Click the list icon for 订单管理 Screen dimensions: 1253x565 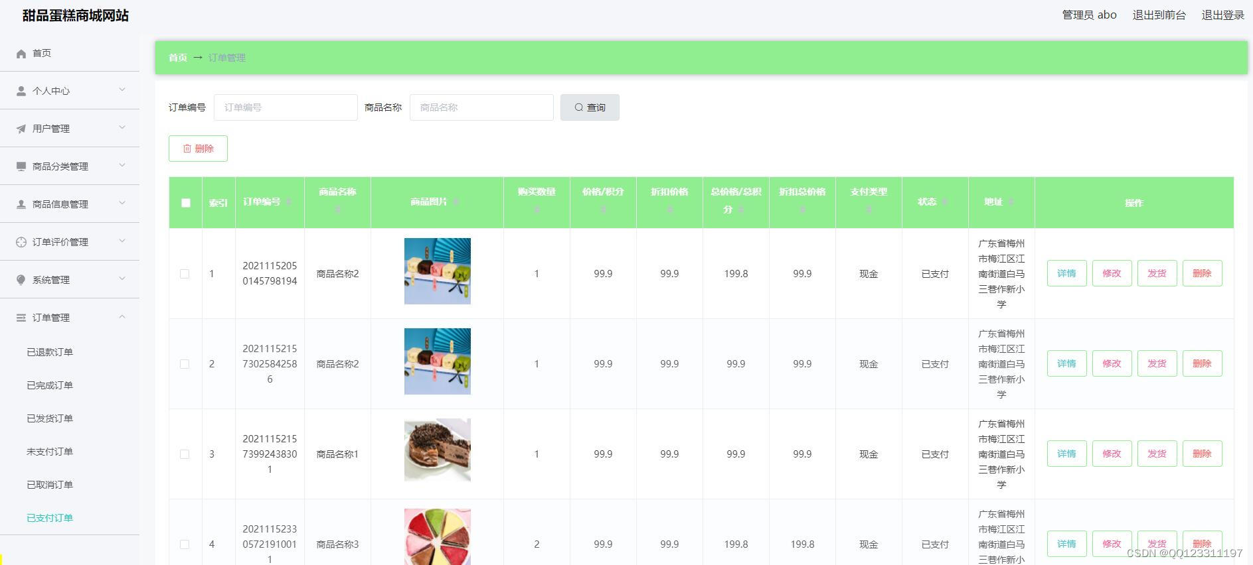point(21,318)
